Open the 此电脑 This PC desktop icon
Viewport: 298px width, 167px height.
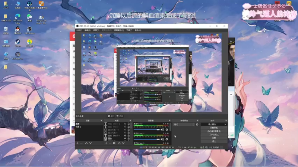coord(18,5)
